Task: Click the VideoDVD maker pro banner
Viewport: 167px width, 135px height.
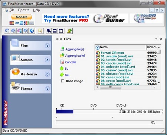Action: (146, 19)
